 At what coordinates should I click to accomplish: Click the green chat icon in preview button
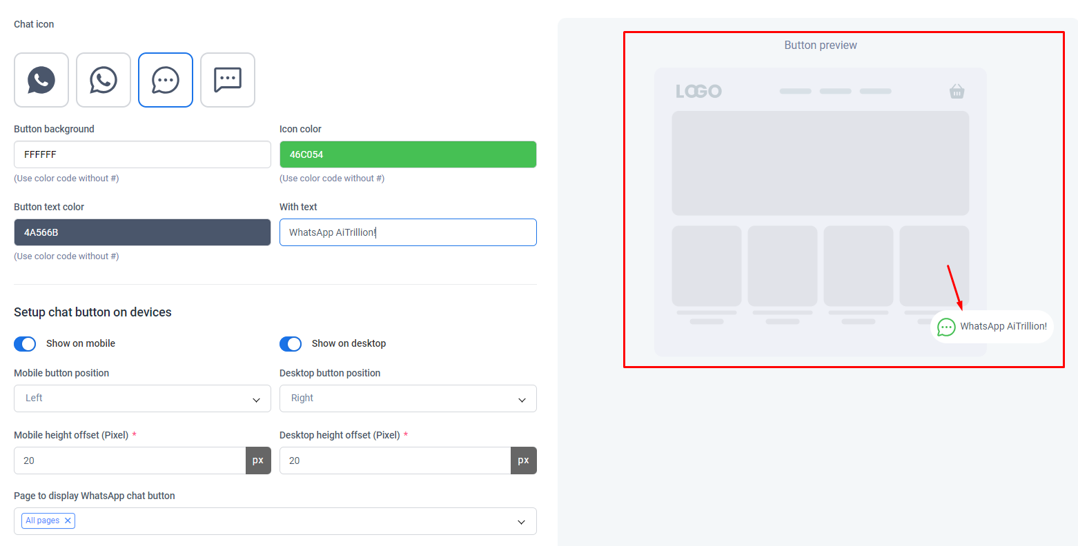click(946, 327)
